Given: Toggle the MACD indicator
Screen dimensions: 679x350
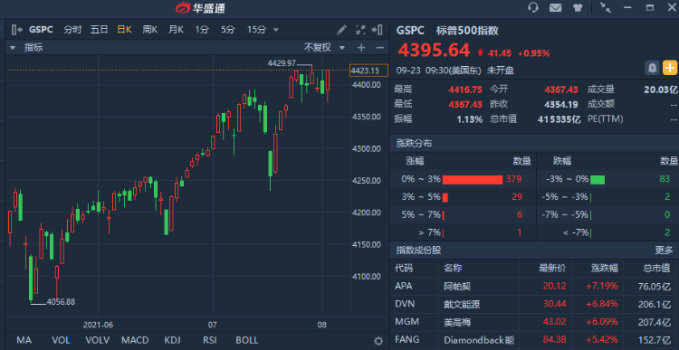Looking at the screenshot, I should click(135, 340).
